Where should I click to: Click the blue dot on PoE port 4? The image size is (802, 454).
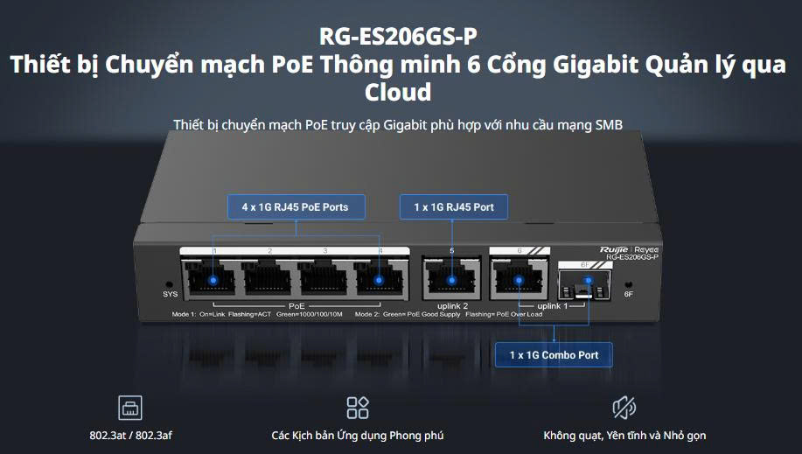click(379, 281)
